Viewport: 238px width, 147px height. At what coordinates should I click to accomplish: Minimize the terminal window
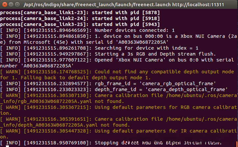click(10, 5)
